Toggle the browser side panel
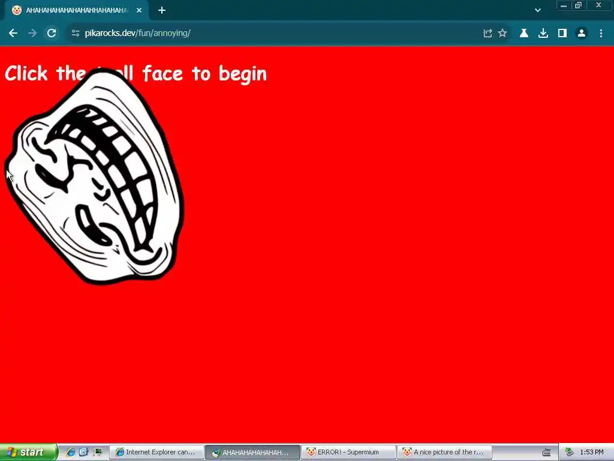 [562, 34]
